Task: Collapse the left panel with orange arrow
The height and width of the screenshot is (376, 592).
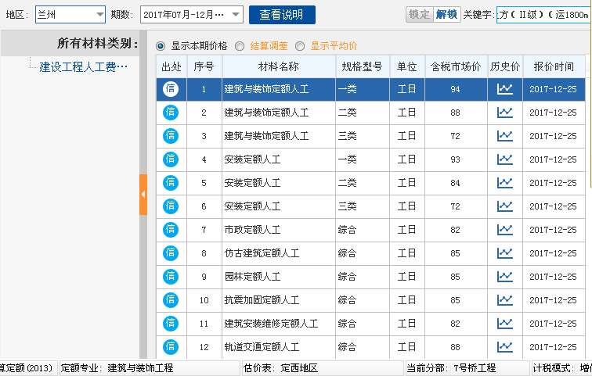Action: (143, 195)
